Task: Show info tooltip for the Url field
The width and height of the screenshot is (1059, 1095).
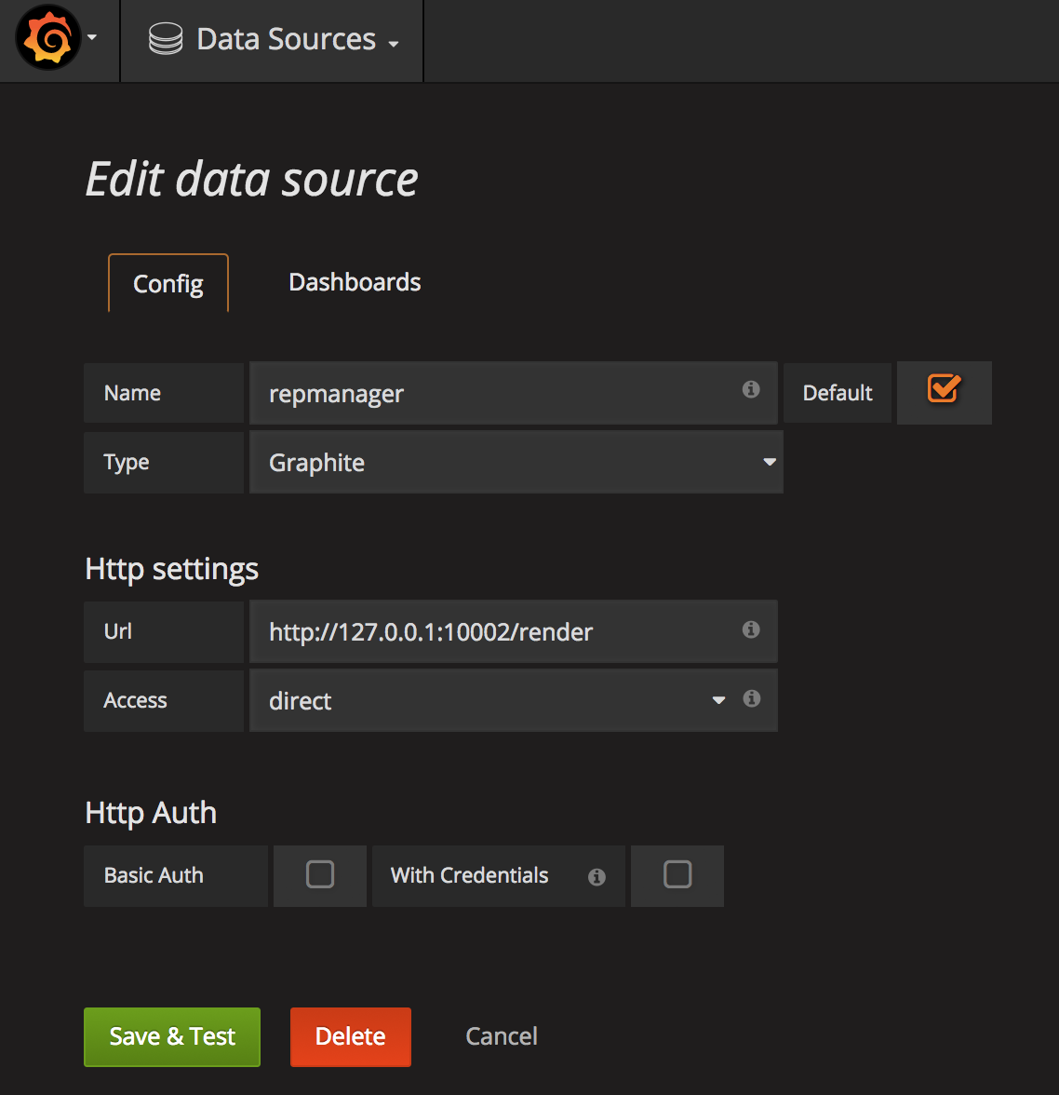Action: tap(751, 629)
